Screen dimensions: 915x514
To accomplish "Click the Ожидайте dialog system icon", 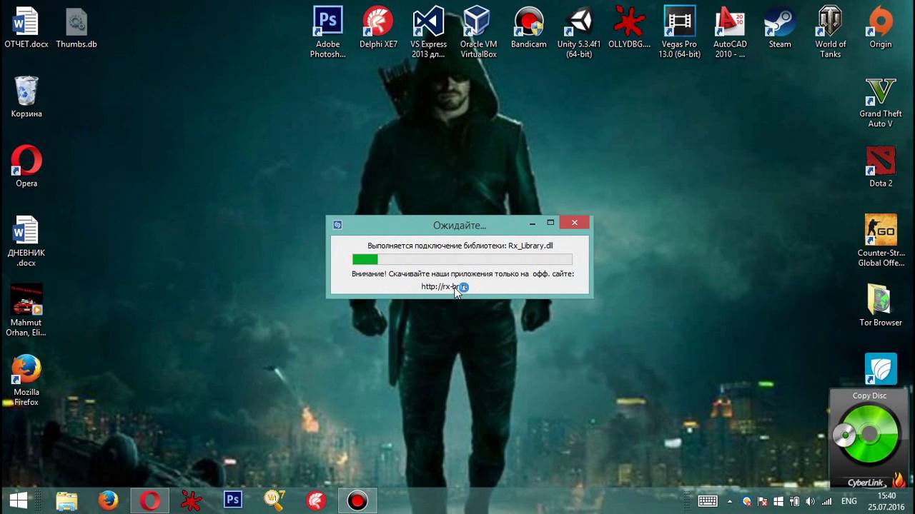I will tap(337, 225).
